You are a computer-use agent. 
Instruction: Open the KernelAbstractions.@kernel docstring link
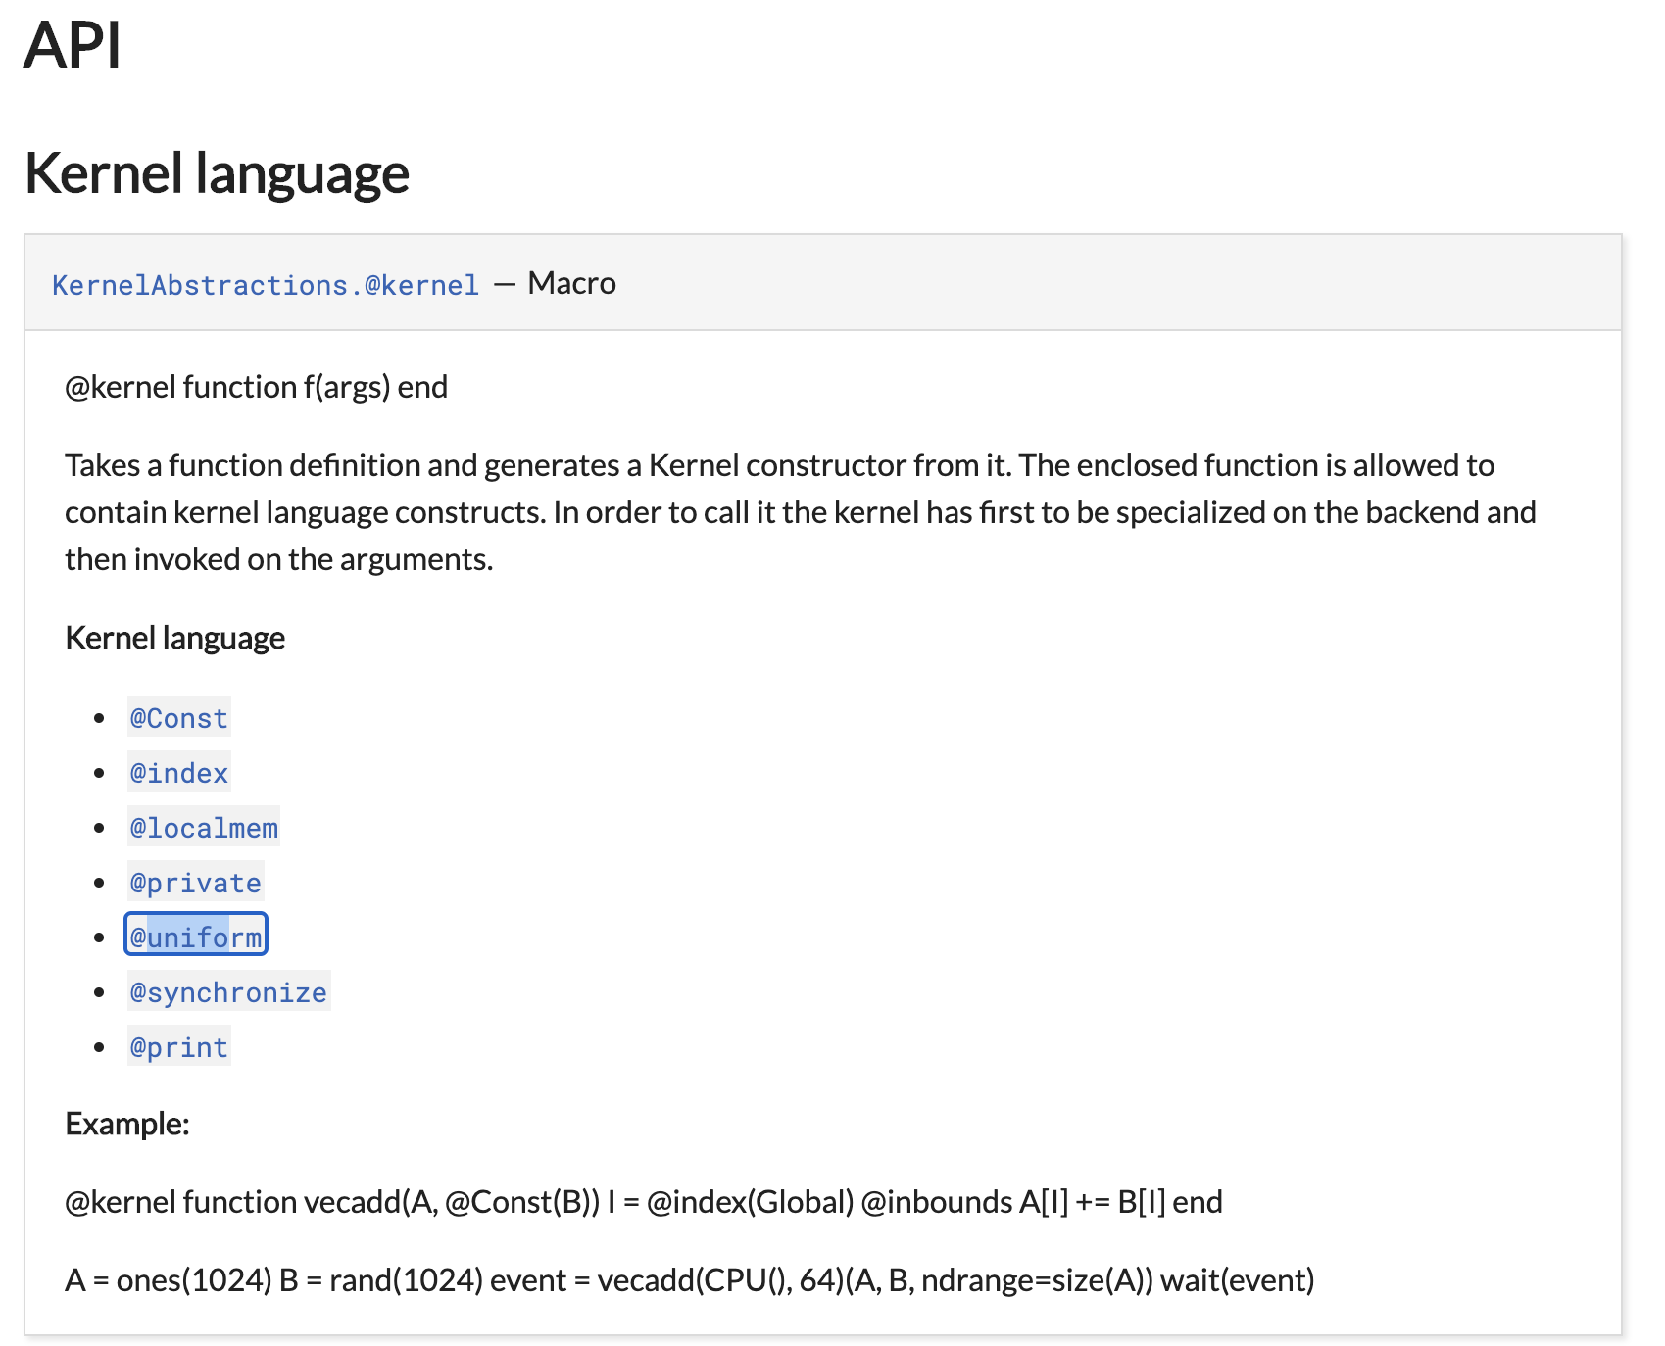[x=266, y=285]
